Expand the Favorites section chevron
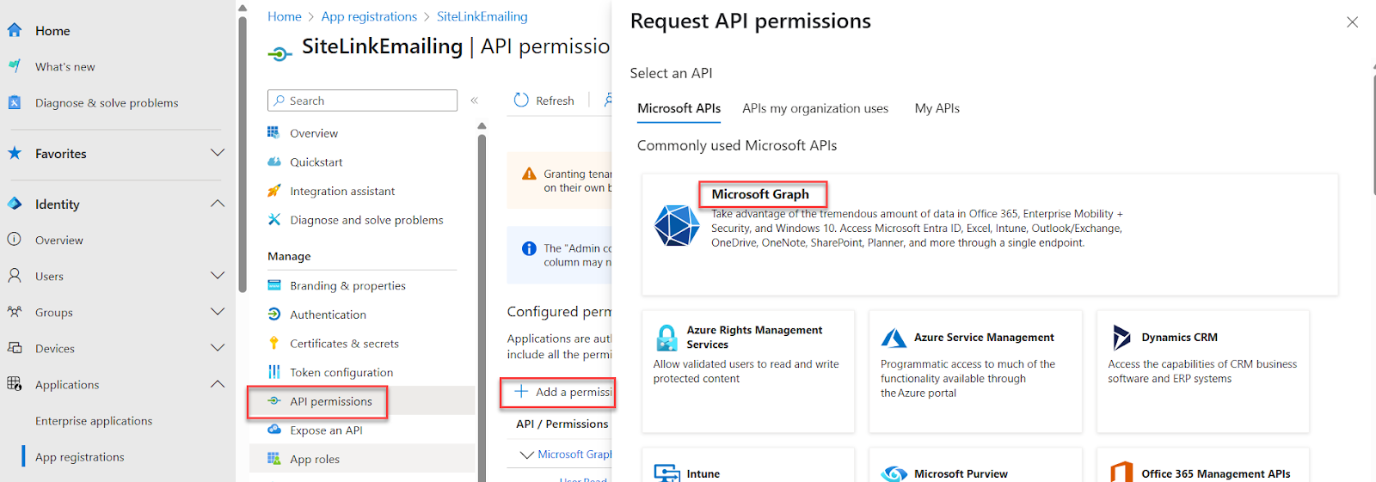This screenshot has height=482, width=1376. (x=218, y=153)
